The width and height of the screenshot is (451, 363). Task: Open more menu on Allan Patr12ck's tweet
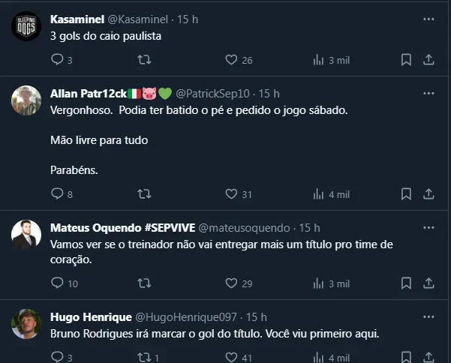tap(428, 94)
